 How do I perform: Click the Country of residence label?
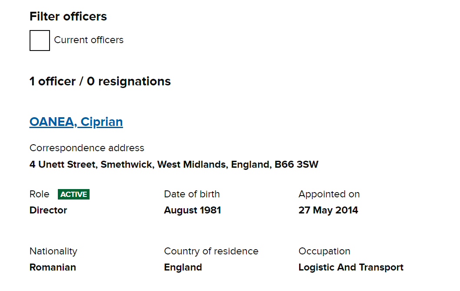point(211,251)
